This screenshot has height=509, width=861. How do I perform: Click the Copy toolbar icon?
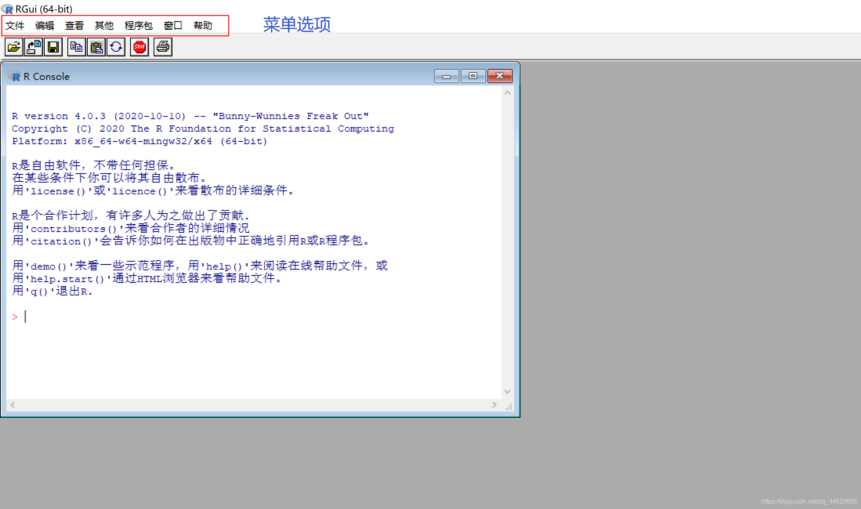(76, 47)
